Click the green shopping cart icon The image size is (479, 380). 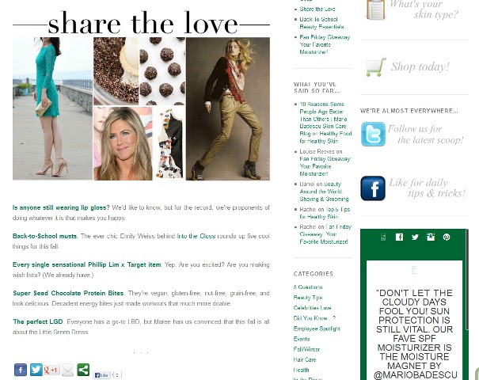375,67
